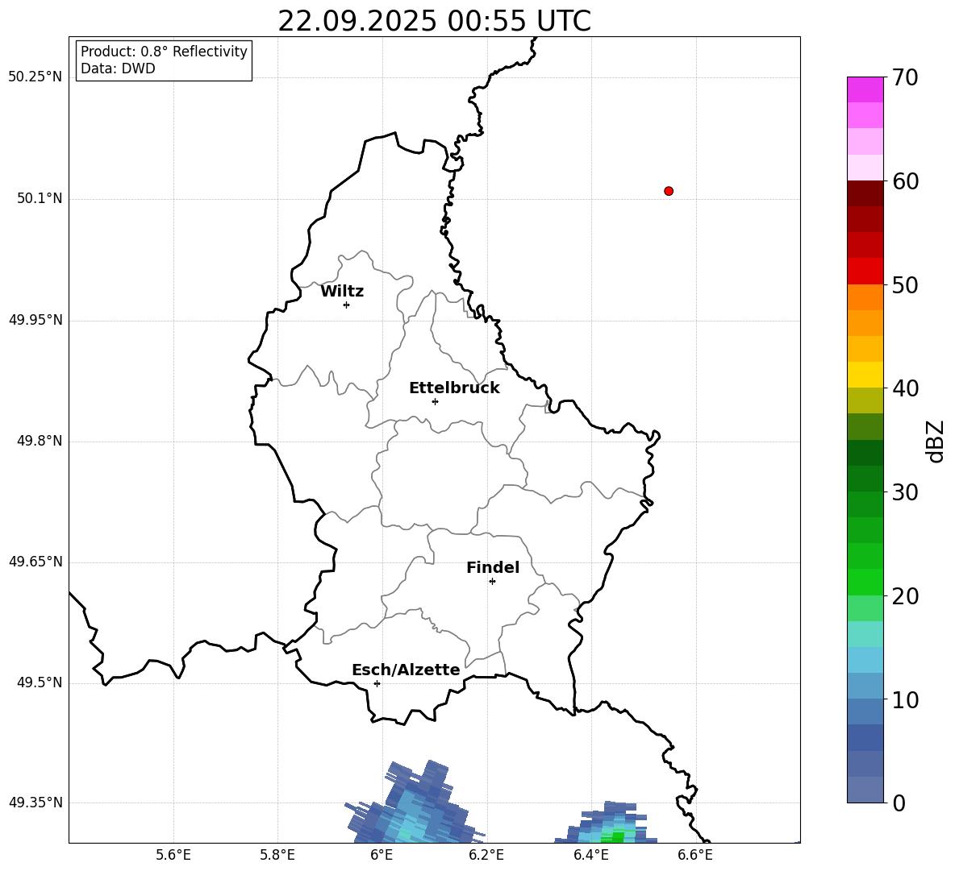Image resolution: width=955 pixels, height=871 pixels.
Task: Pick the orange swatch just below 50
Action: pyautogui.click(x=865, y=297)
